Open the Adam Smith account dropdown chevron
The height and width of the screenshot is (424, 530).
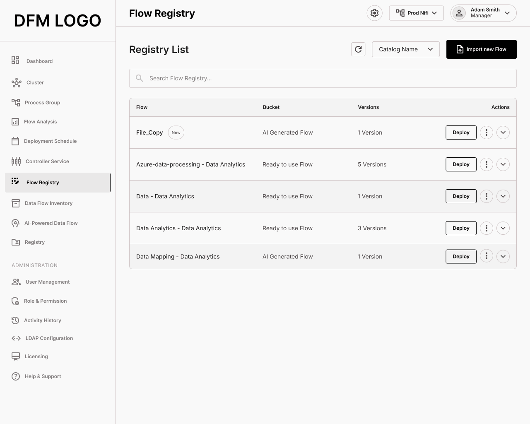tap(507, 13)
